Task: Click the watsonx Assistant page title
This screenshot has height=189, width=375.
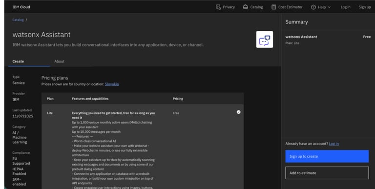Action: click(42, 35)
